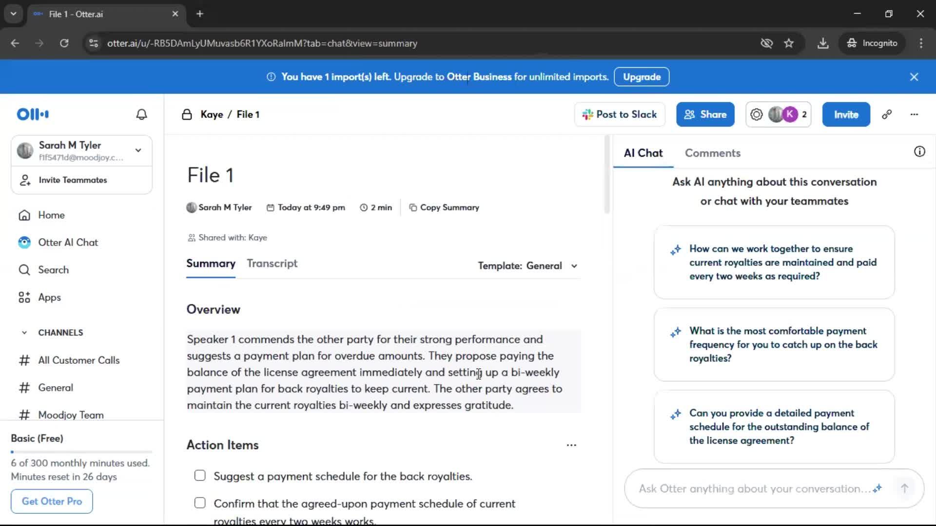
Task: Dismiss the upgrade banner
Action: click(x=914, y=77)
